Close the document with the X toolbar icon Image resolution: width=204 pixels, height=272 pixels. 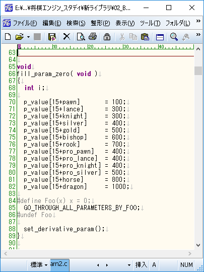point(66,37)
